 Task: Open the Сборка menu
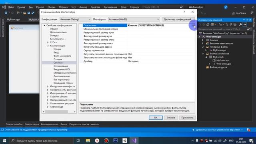[51, 7]
